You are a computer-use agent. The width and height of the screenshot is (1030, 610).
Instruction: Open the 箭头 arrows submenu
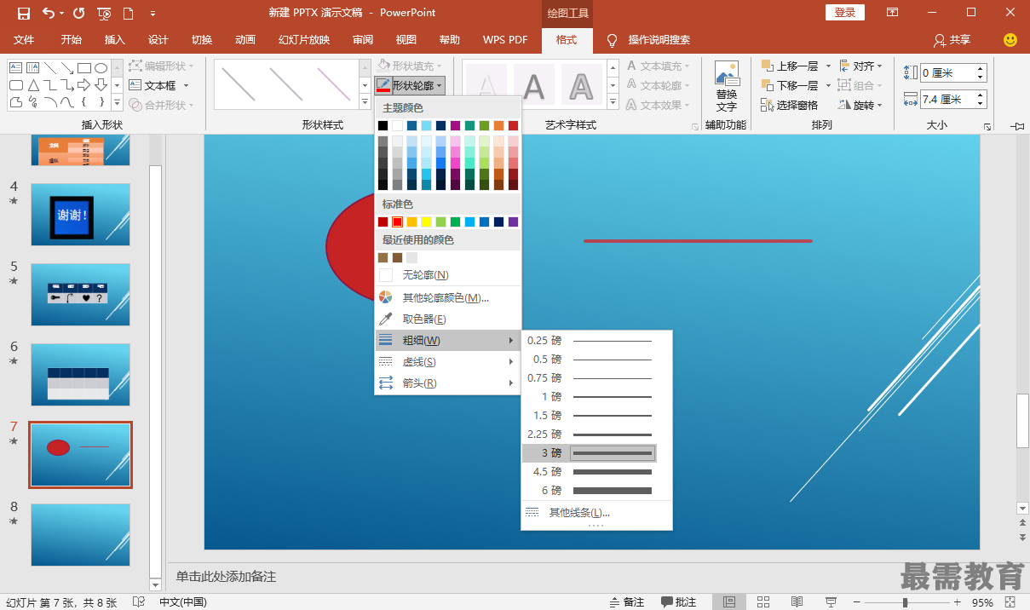[447, 383]
